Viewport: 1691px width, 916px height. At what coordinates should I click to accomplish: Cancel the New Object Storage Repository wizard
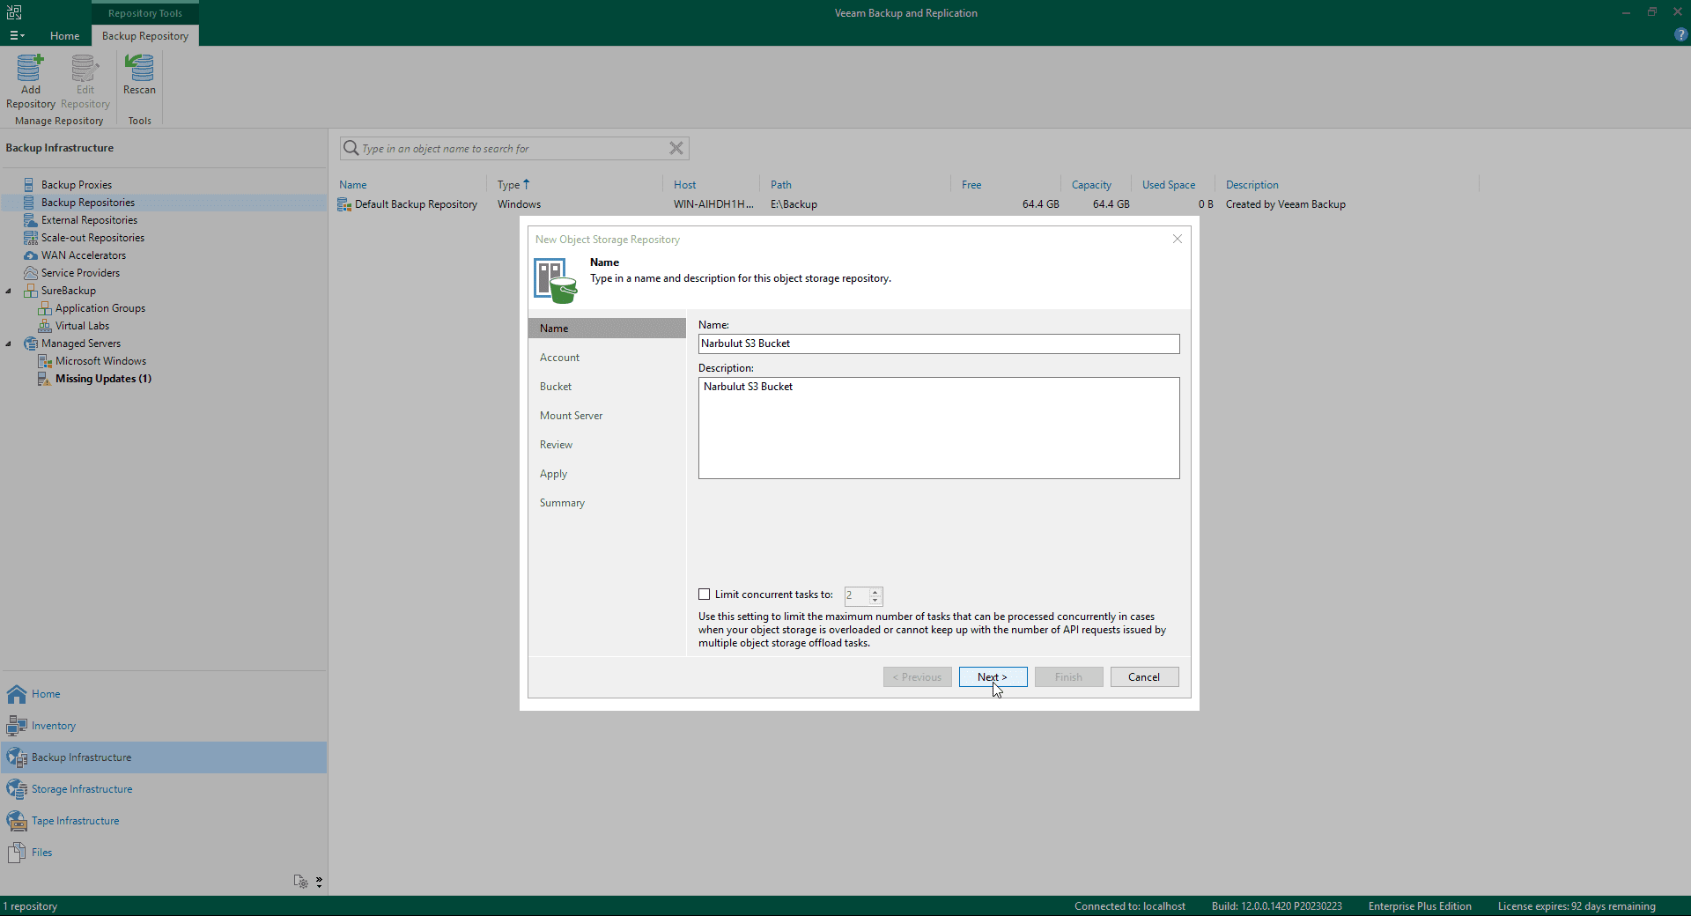1144,677
